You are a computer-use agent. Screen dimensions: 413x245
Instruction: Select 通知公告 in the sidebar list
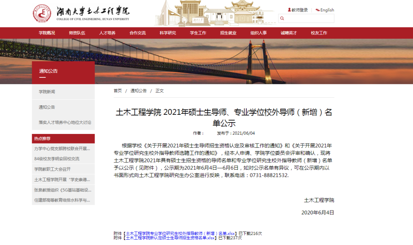[x=47, y=107]
